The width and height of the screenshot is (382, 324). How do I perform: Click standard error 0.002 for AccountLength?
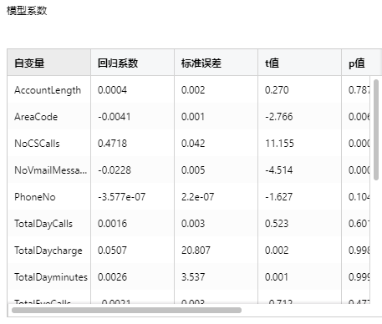pos(193,90)
